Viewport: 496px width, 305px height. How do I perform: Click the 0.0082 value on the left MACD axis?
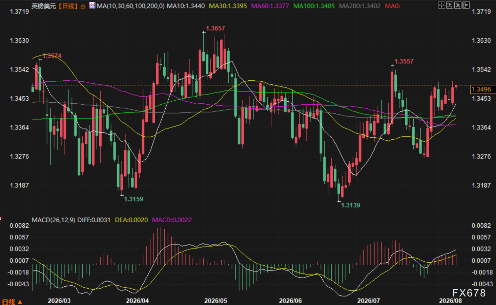pyautogui.click(x=19, y=226)
